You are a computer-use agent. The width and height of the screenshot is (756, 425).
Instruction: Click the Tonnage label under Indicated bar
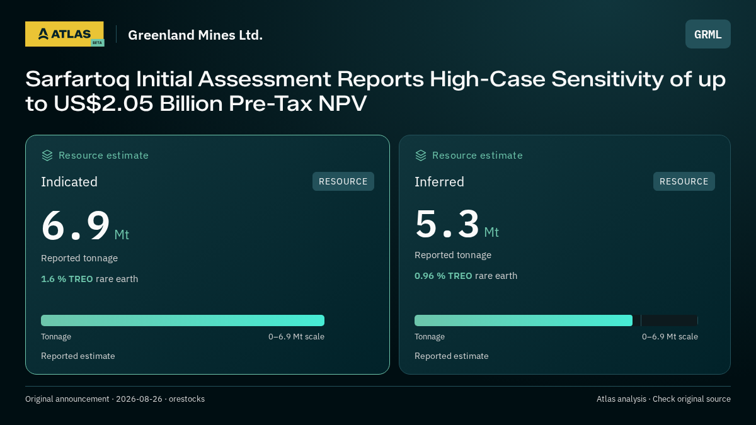tap(56, 337)
